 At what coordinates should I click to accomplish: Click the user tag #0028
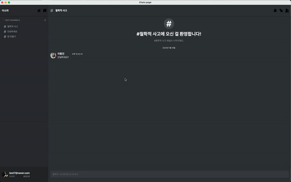pos(27,177)
